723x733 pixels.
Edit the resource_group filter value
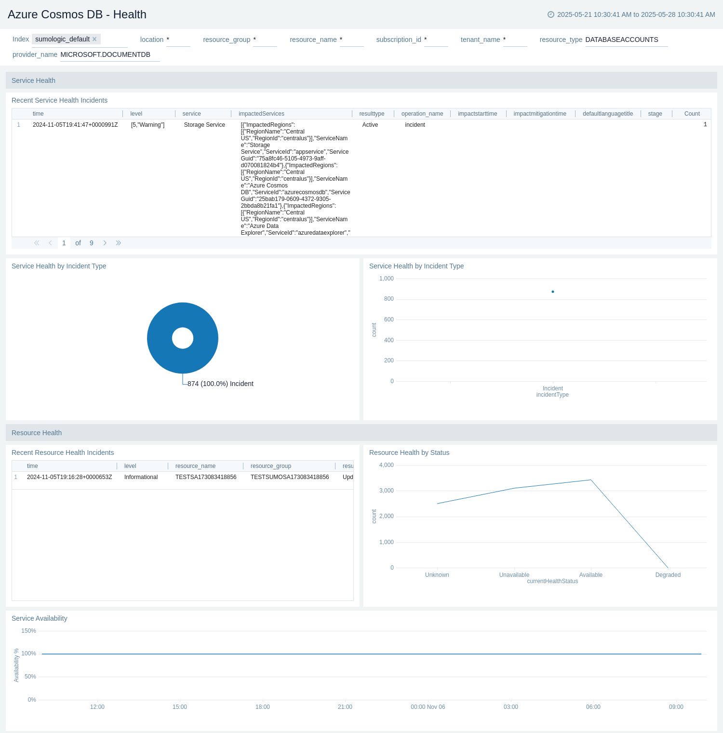(x=265, y=40)
